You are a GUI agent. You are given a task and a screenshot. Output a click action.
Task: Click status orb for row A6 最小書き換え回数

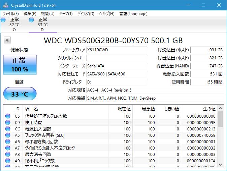point(8,141)
